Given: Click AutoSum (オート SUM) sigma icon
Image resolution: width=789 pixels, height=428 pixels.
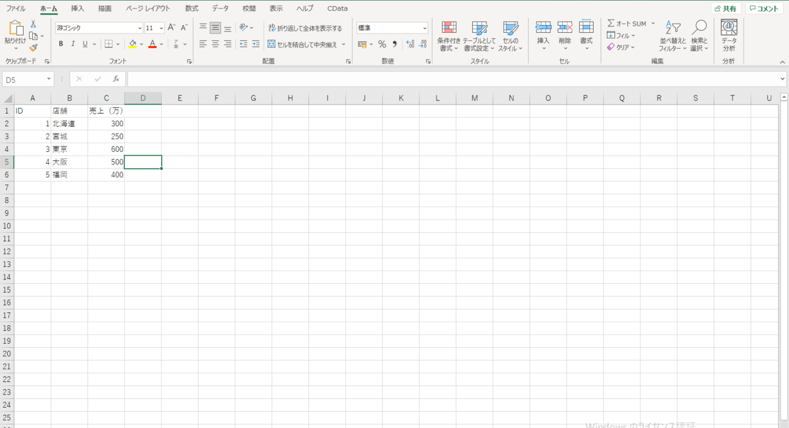Looking at the screenshot, I should pyautogui.click(x=611, y=23).
